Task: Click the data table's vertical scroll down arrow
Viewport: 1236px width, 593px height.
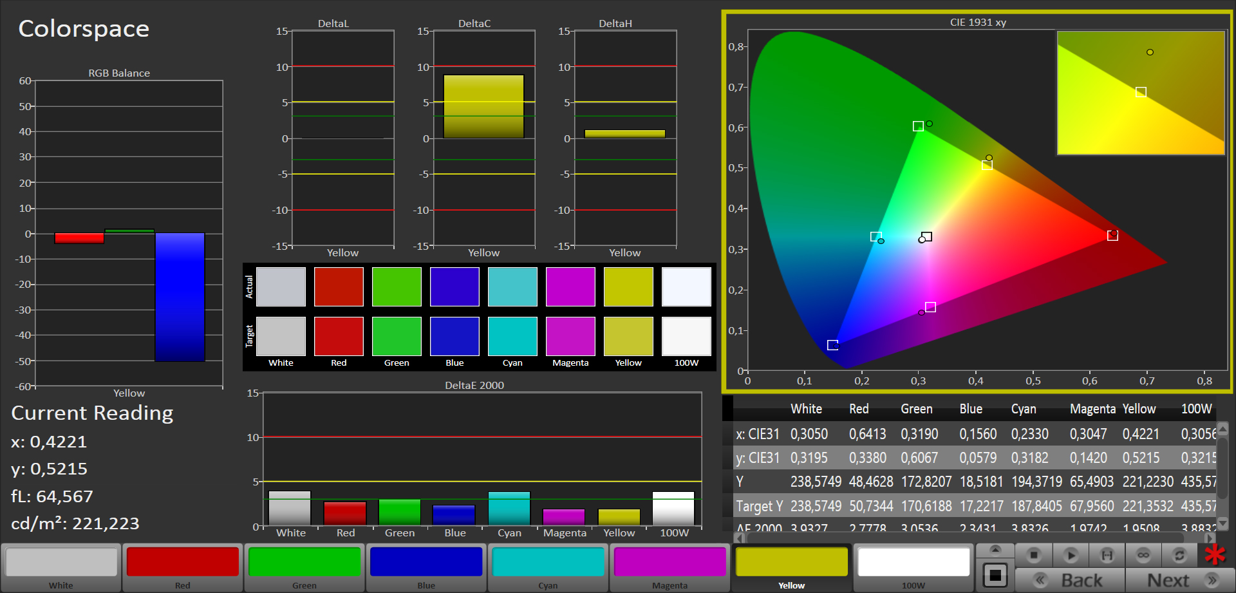Action: pos(1223,523)
